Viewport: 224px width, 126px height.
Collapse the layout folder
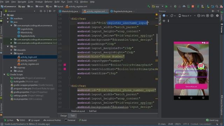(11, 54)
